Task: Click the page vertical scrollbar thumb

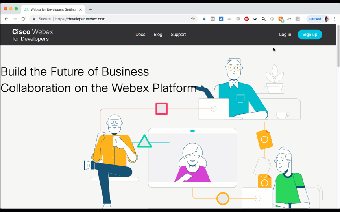Action: [338, 46]
